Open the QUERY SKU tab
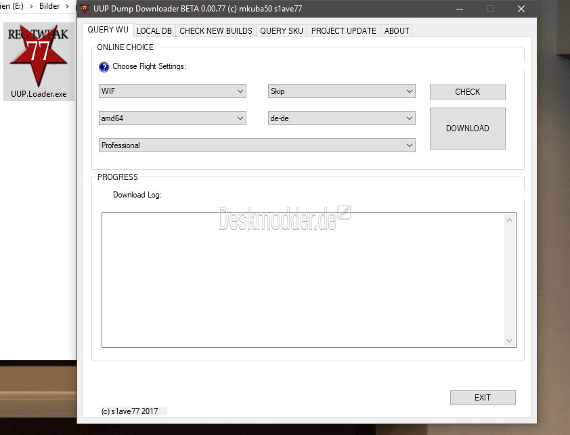 282,31
